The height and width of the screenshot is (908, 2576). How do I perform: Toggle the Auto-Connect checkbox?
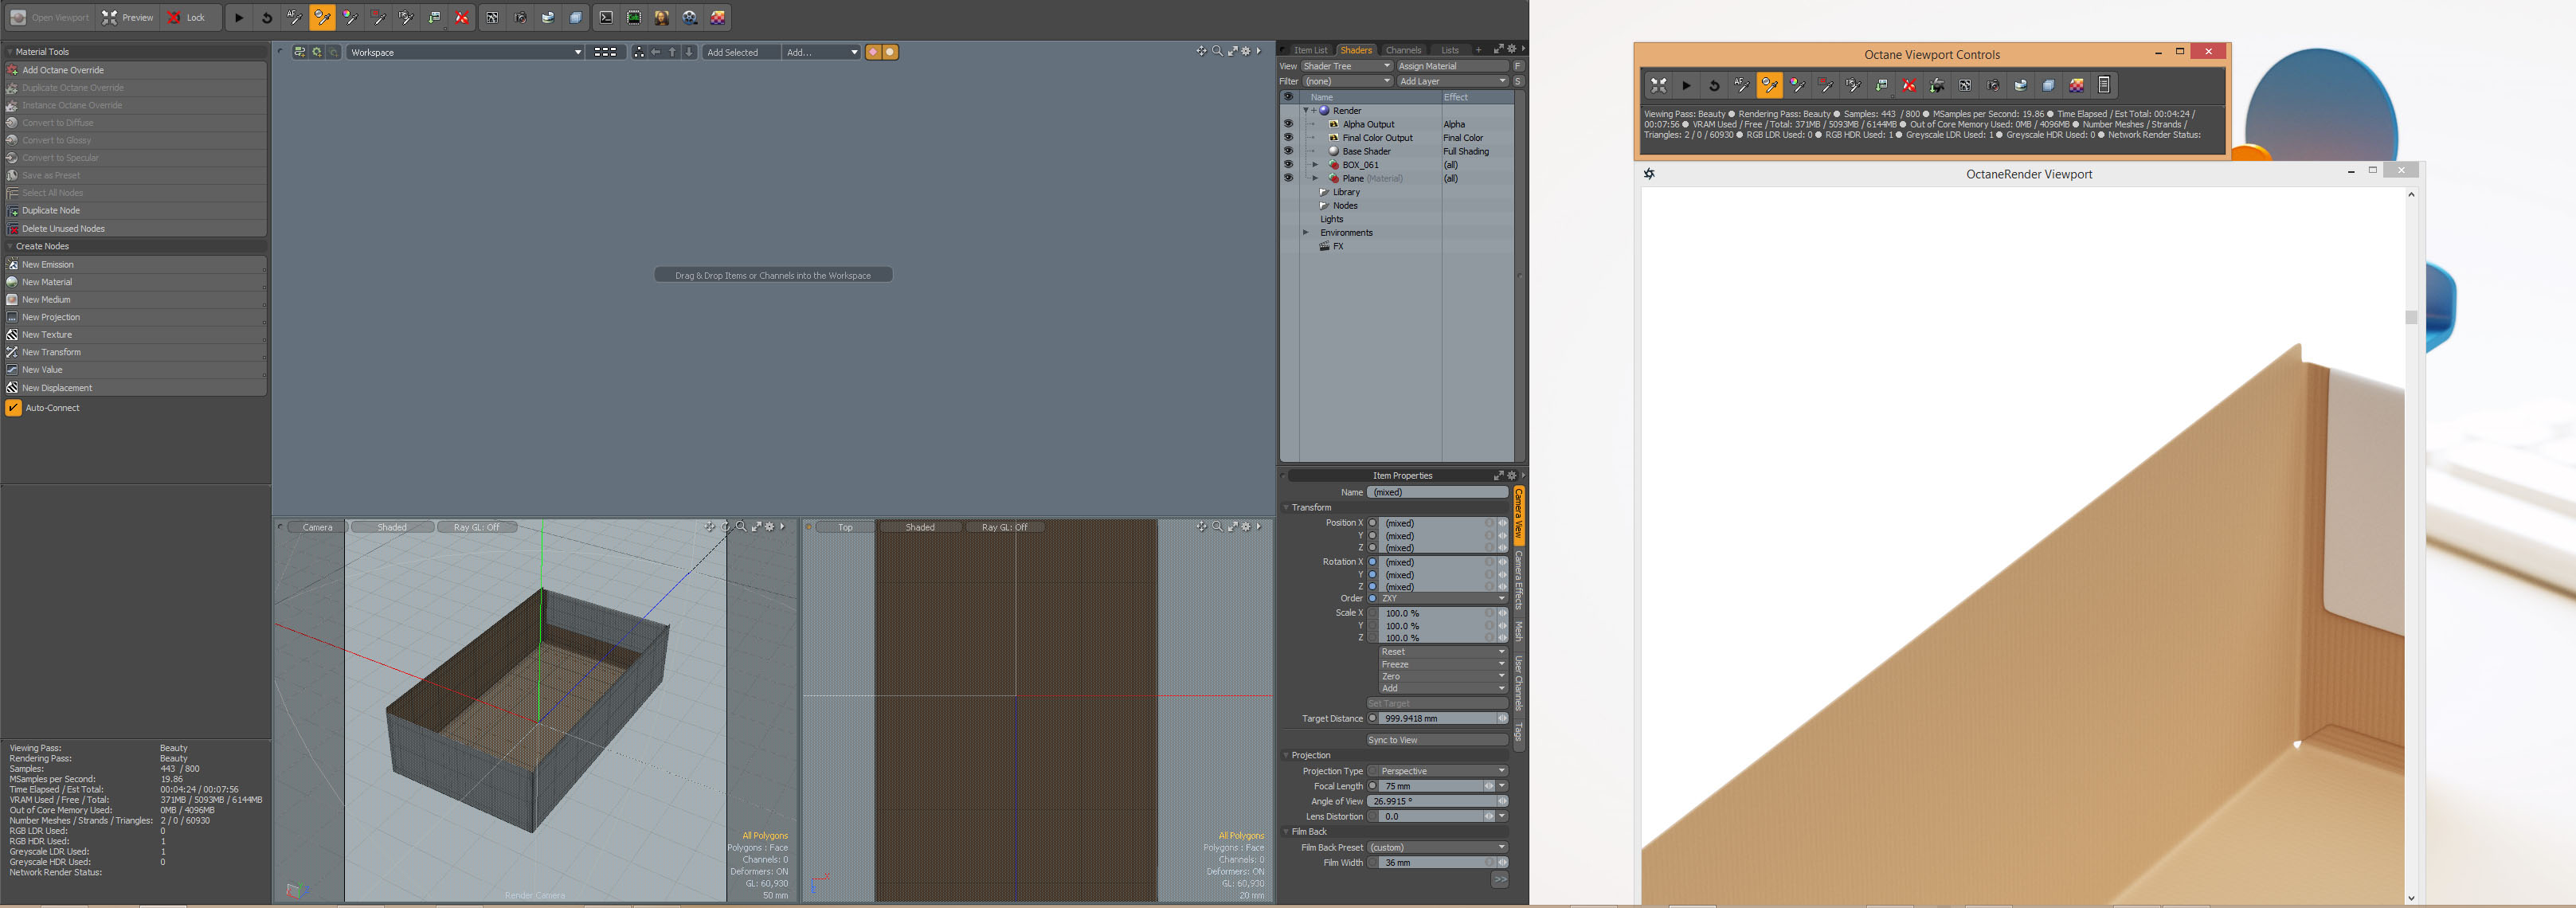coord(14,408)
